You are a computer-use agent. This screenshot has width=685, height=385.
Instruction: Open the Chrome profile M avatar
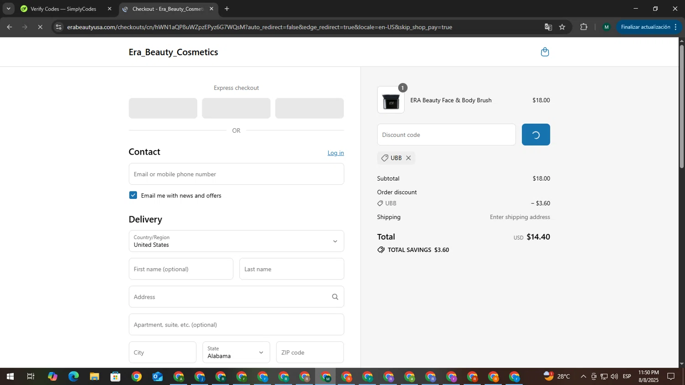[606, 27]
